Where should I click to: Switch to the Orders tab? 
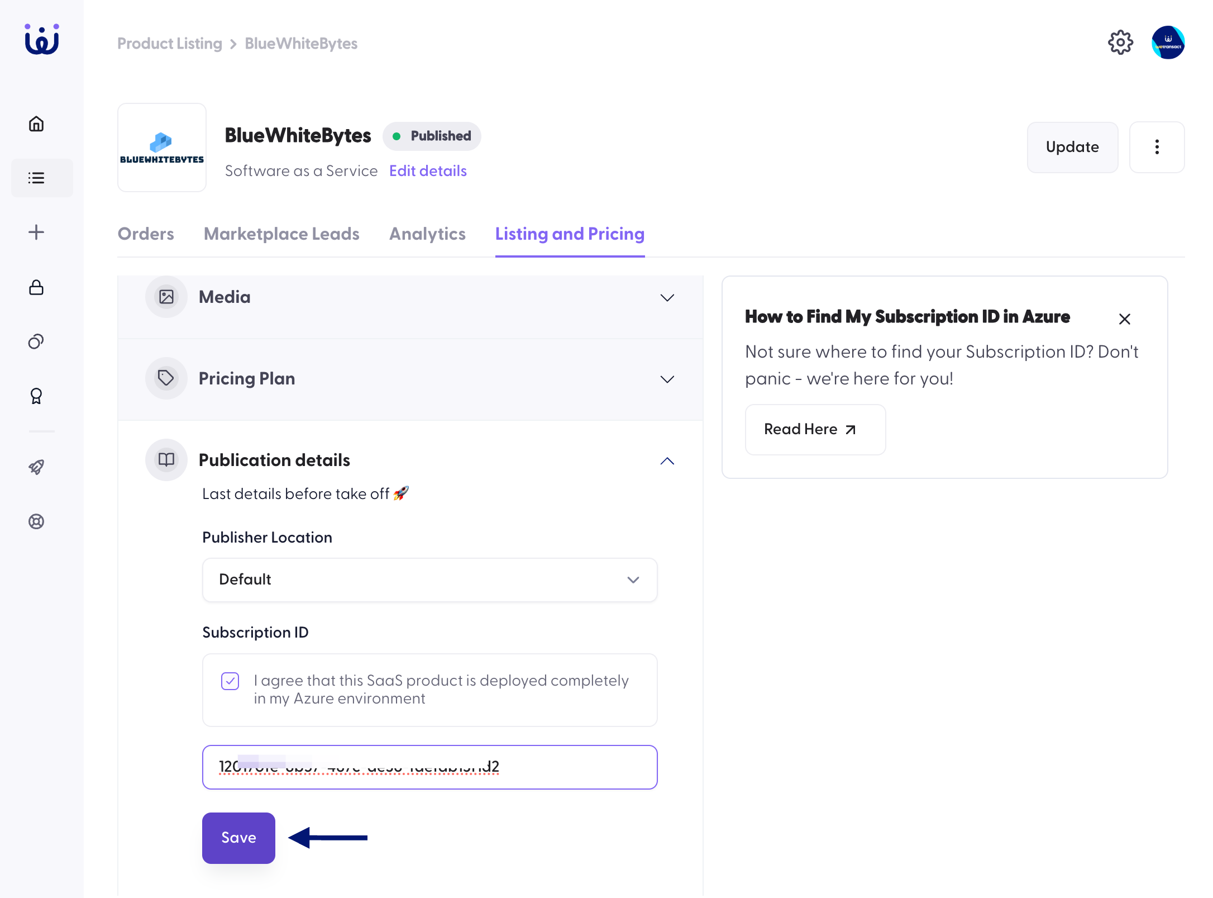[146, 234]
